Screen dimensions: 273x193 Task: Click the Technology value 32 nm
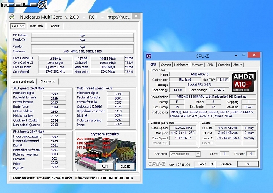pyautogui.click(x=177, y=90)
